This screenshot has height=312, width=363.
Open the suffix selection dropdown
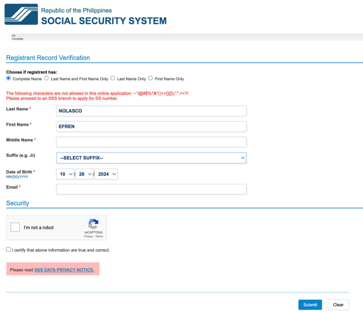[151, 158]
